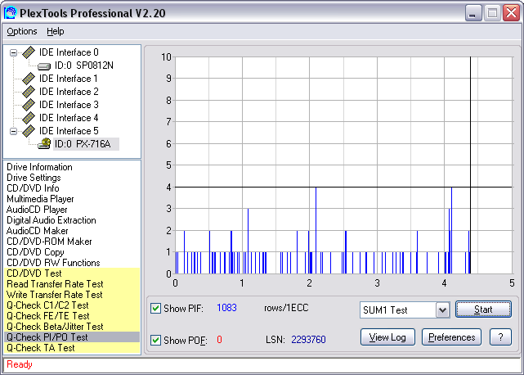Image resolution: width=524 pixels, height=375 pixels.
Task: Click the IDE Interface 5 chip icon
Action: [x=29, y=131]
